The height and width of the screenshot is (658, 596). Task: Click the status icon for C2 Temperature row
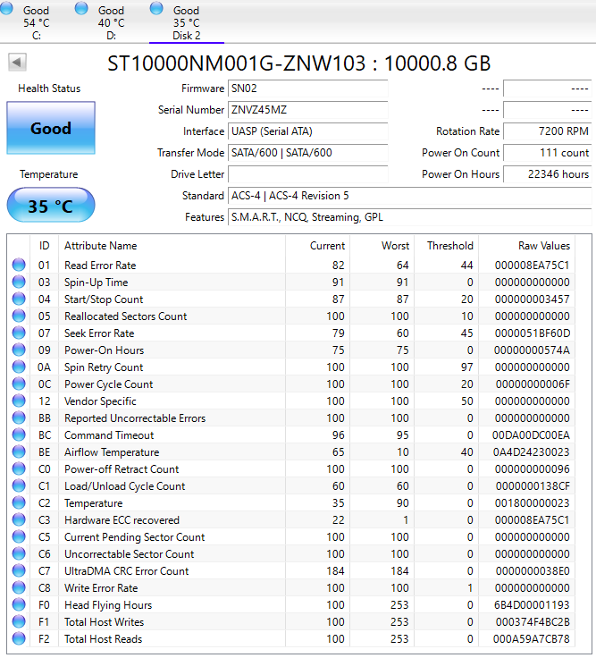tap(19, 502)
